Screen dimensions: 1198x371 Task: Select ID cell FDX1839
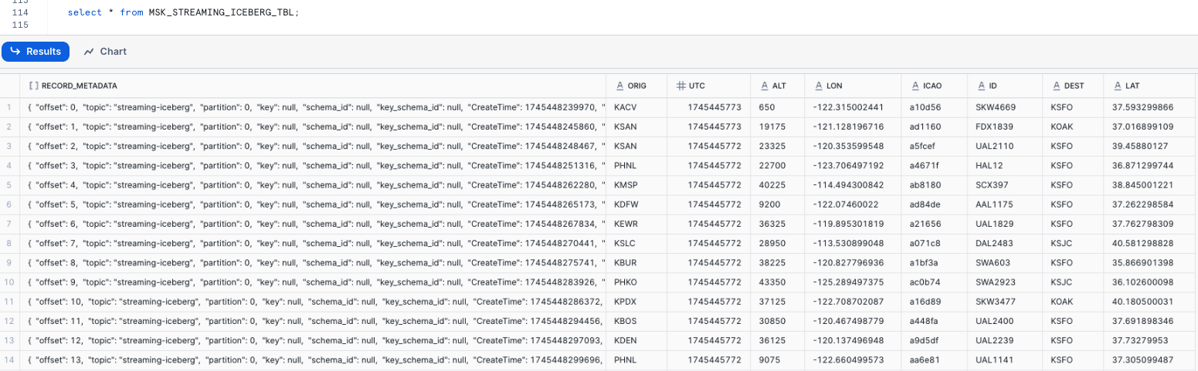click(1003, 126)
